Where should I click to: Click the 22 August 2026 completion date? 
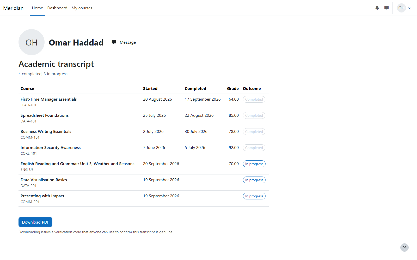[199, 115]
